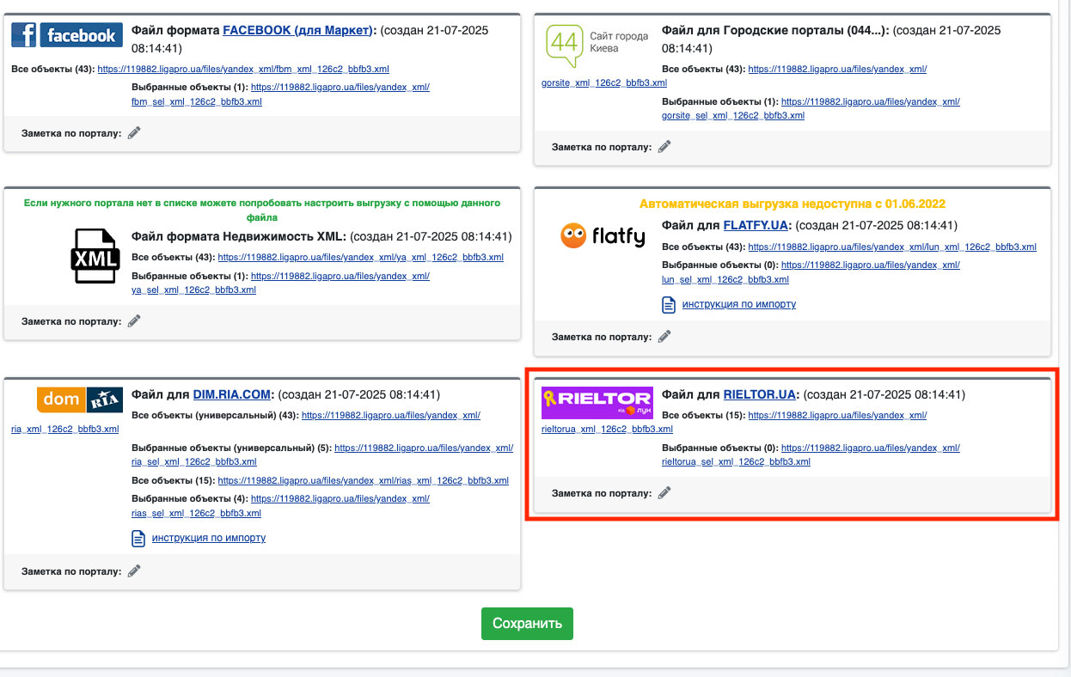Open the RIELTOR.UA title link
The height and width of the screenshot is (677, 1071).
click(760, 395)
